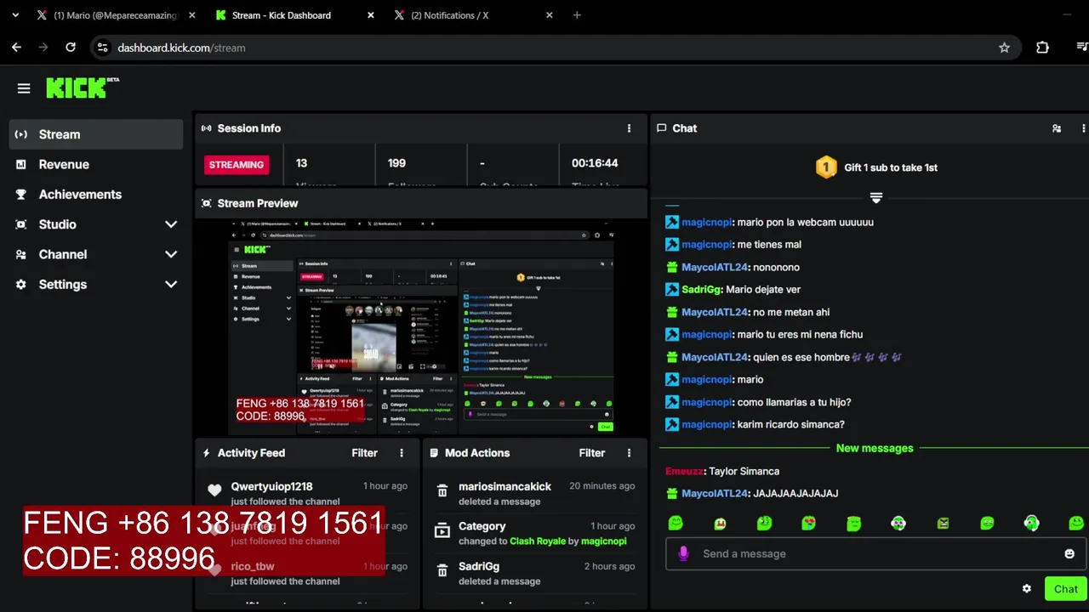Image resolution: width=1089 pixels, height=612 pixels.
Task: Open chat settings gear icon
Action: coord(1027,588)
